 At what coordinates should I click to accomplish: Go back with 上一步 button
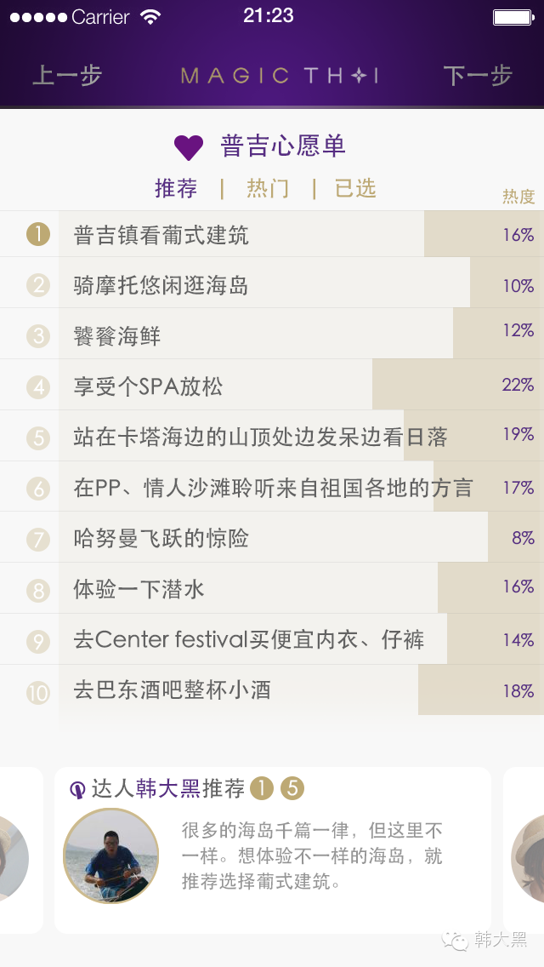pyautogui.click(x=67, y=76)
